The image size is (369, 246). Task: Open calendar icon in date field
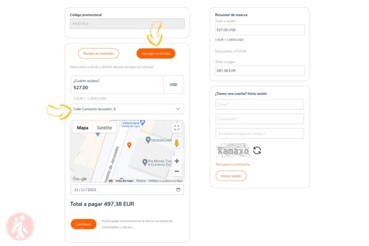point(178,190)
